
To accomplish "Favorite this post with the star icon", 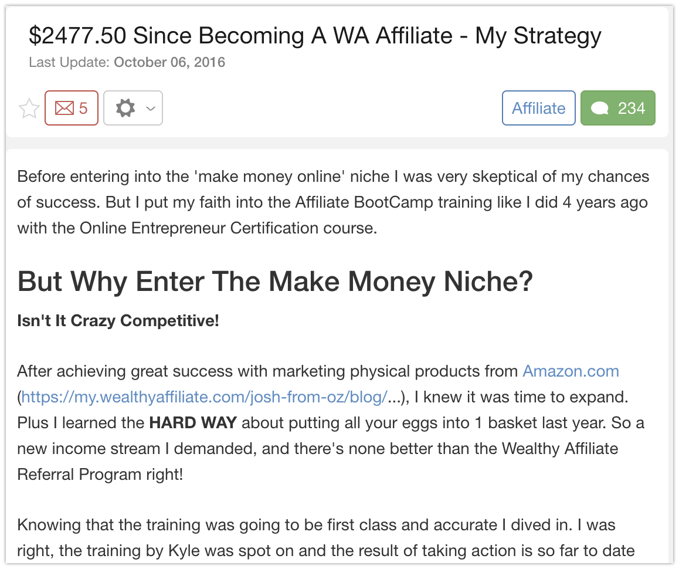I will point(29,109).
